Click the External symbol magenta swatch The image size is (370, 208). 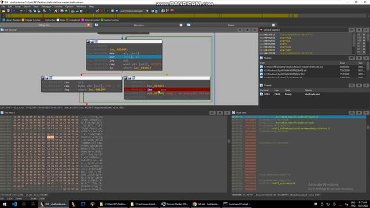[x=83, y=20]
